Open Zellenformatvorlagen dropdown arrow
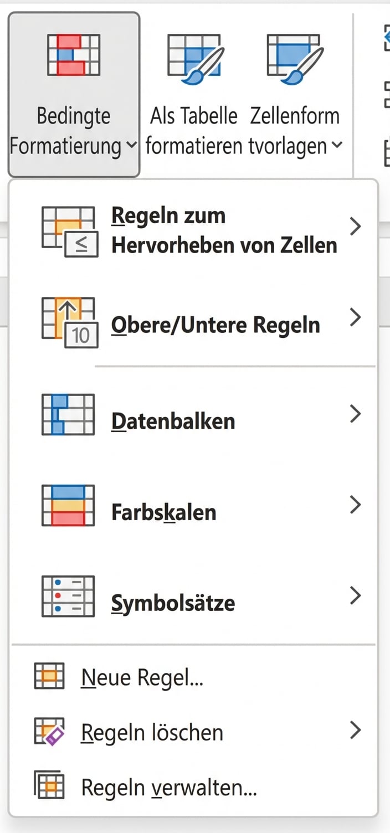This screenshot has height=833, width=390. pyautogui.click(x=336, y=146)
